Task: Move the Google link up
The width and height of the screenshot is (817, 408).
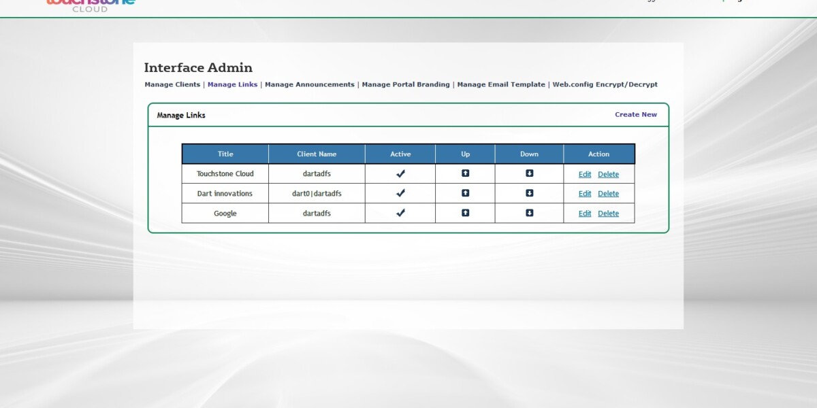Action: 464,213
